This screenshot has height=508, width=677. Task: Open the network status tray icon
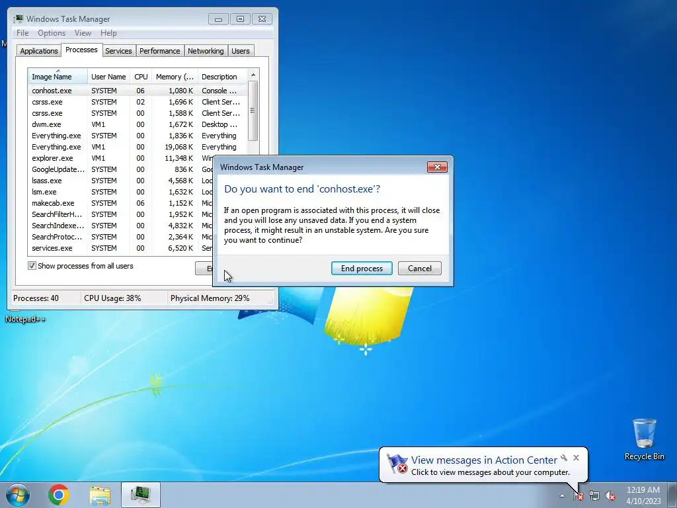594,496
